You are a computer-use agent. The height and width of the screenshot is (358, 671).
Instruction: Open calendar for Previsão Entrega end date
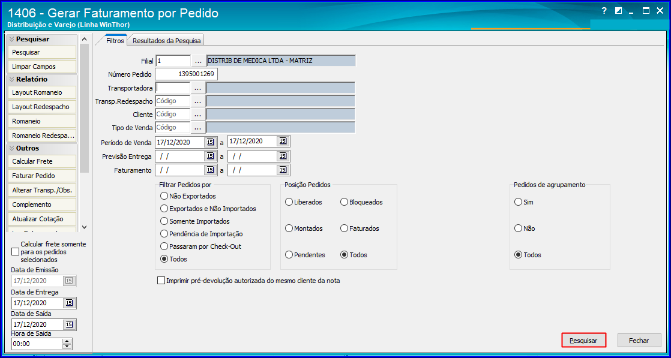(283, 156)
